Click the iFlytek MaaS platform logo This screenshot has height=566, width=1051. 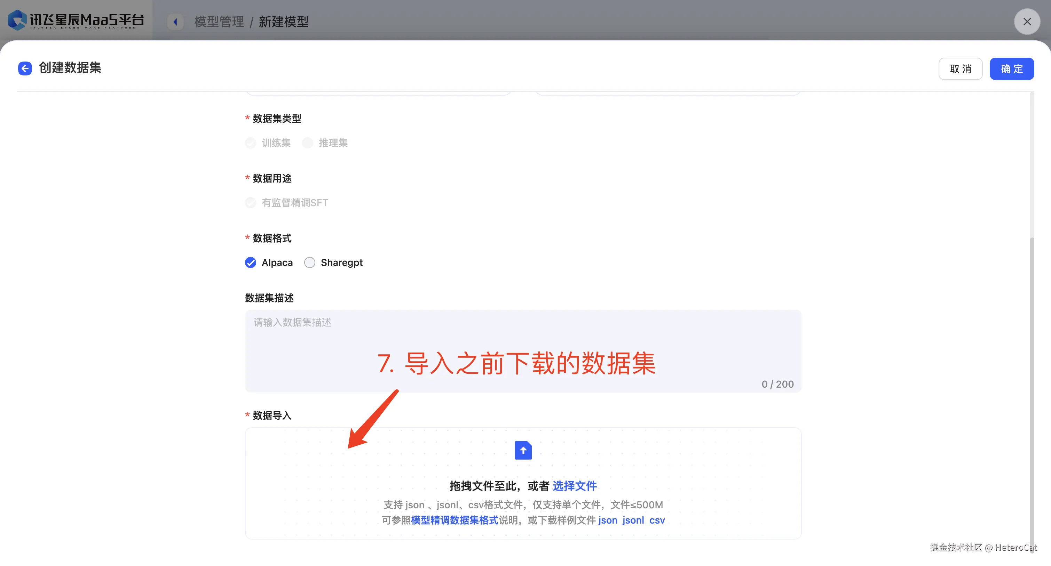point(76,20)
